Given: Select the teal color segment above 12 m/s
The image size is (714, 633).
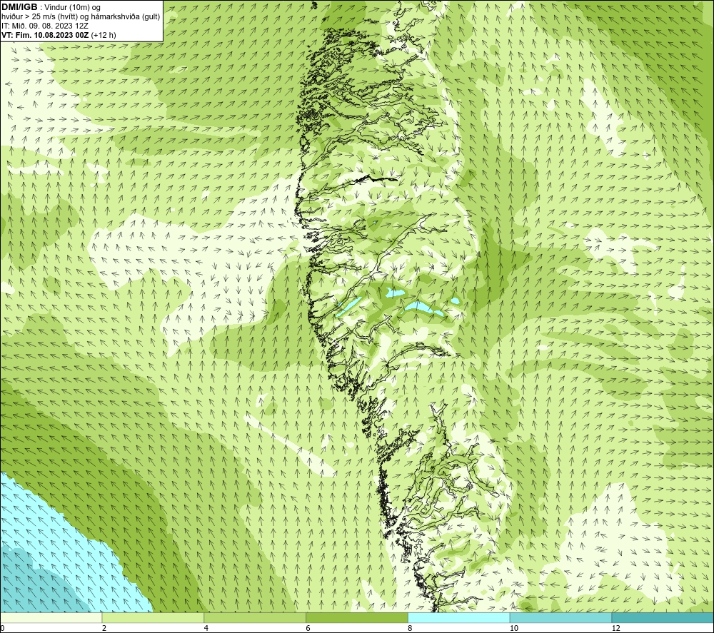Looking at the screenshot, I should 663,617.
